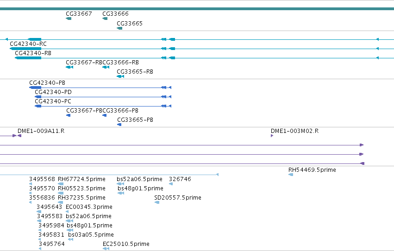394x251 pixels.
Task: Select the blue glyph under CG33665-PB
Action: point(119,125)
